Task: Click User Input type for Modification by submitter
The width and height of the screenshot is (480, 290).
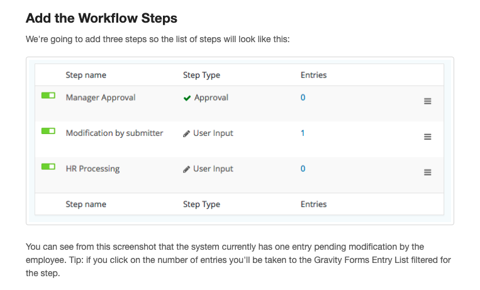Action: (213, 133)
